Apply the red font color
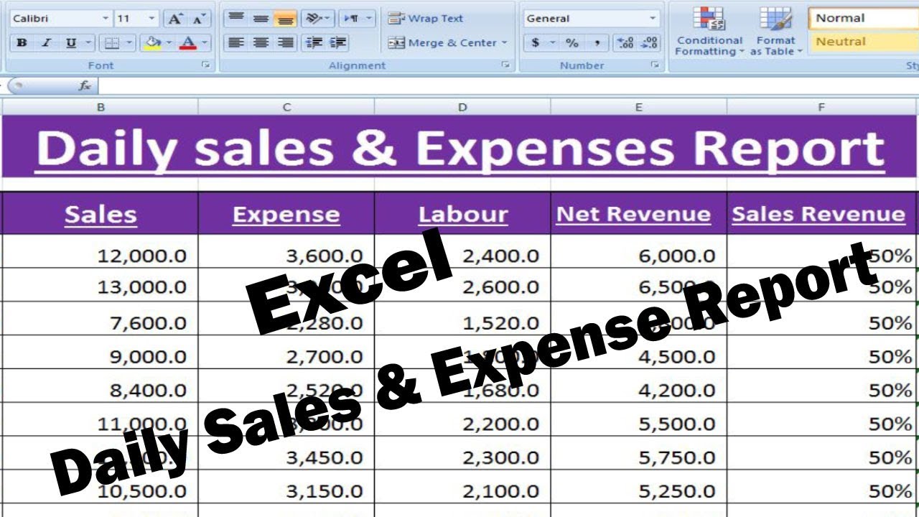The image size is (919, 517). [188, 43]
